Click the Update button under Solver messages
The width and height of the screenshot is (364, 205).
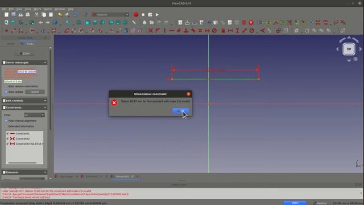coord(35,92)
